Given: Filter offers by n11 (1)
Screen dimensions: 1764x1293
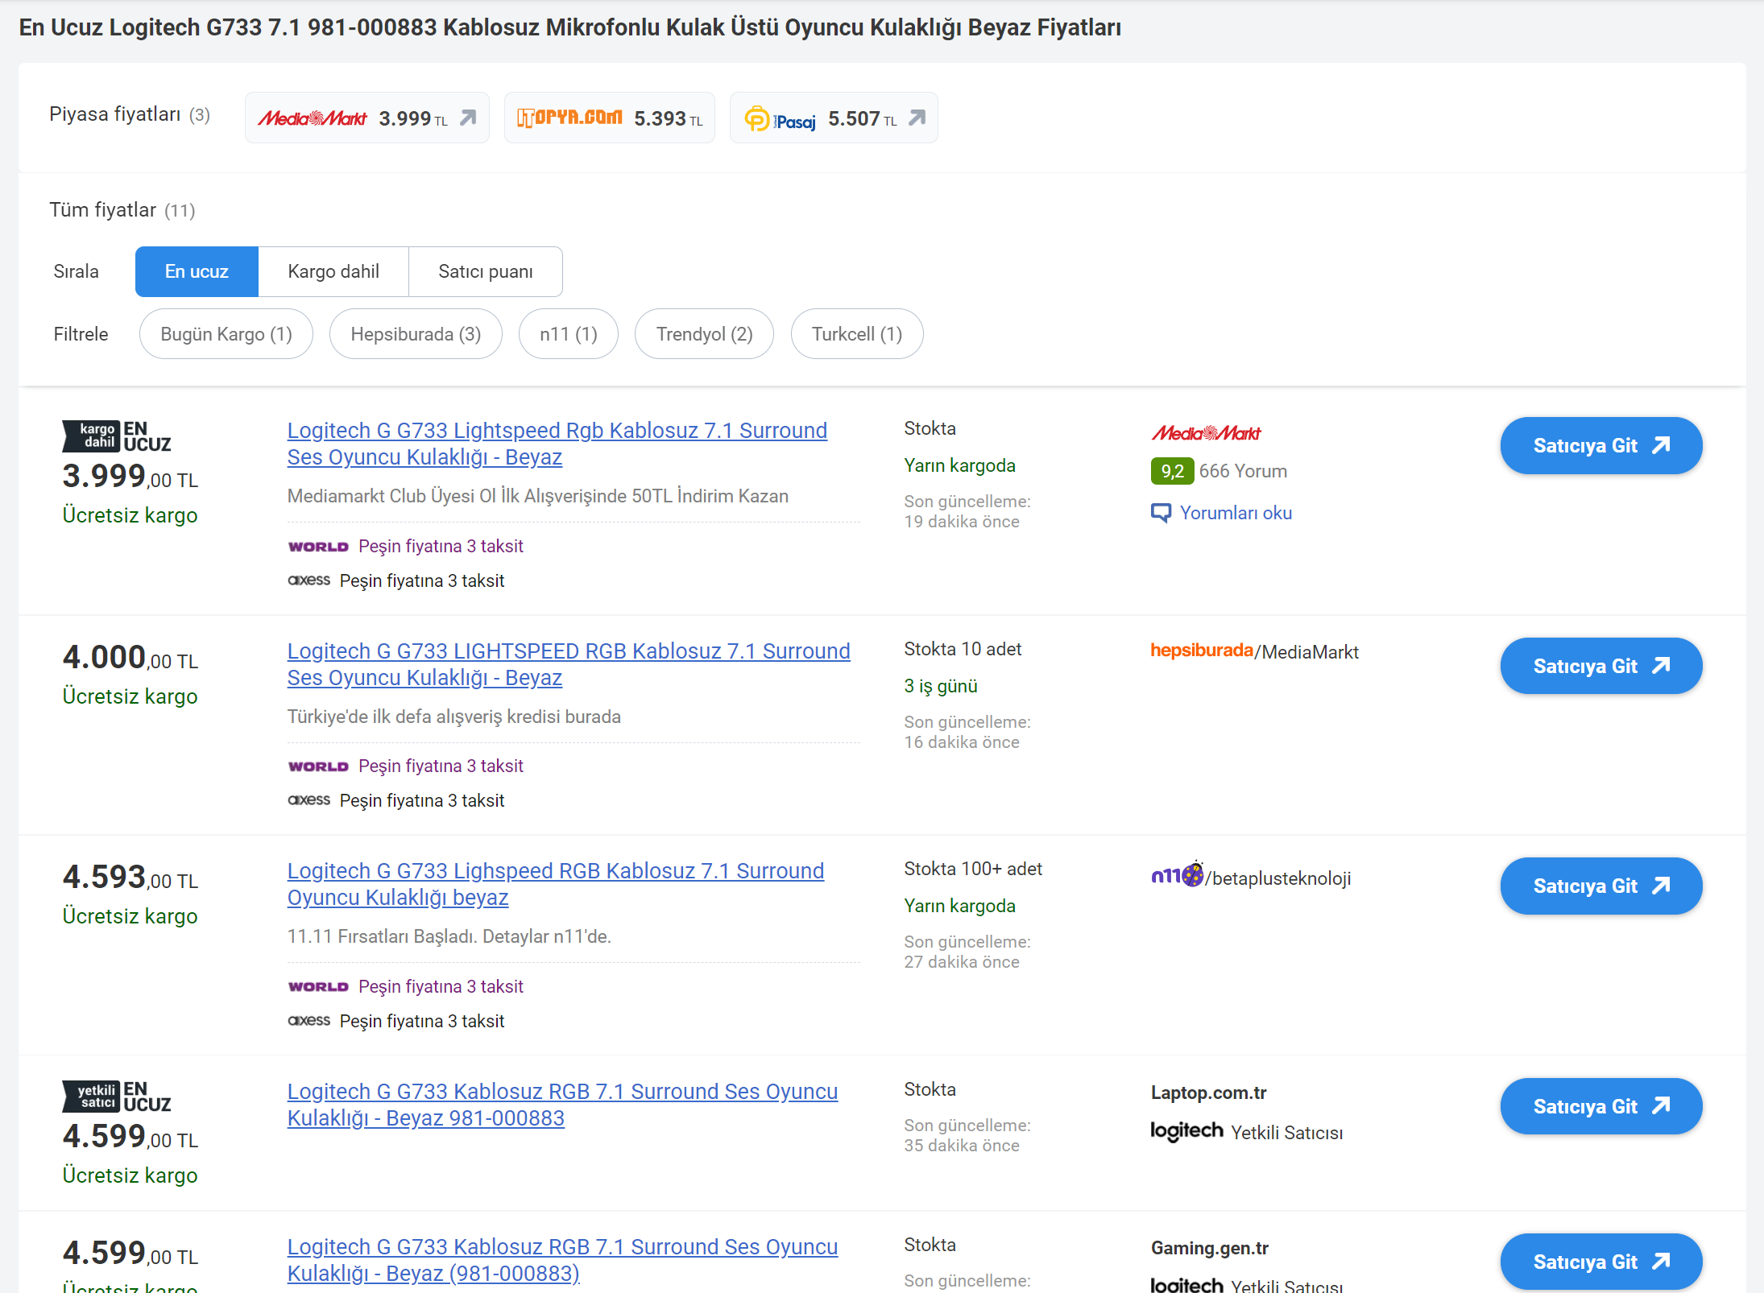Looking at the screenshot, I should (569, 333).
